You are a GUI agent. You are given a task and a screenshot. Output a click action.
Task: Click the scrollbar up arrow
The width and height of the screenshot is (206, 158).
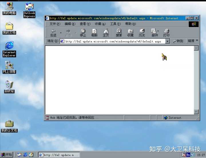point(196,48)
